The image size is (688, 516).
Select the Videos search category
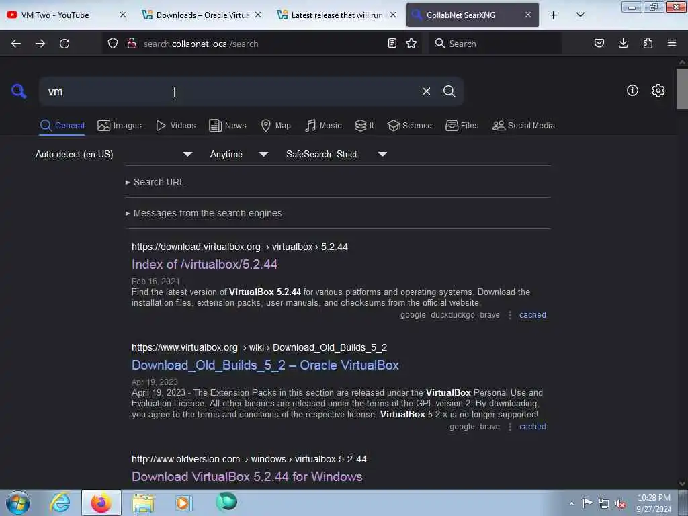click(x=176, y=126)
